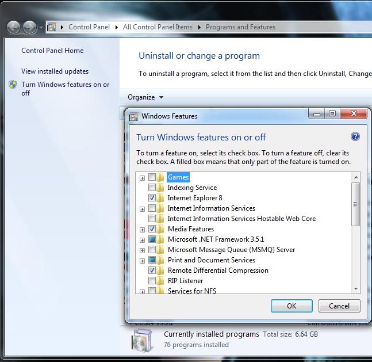Click the shield icon beside Turn Windows features
The height and width of the screenshot is (362, 372).
[13, 85]
